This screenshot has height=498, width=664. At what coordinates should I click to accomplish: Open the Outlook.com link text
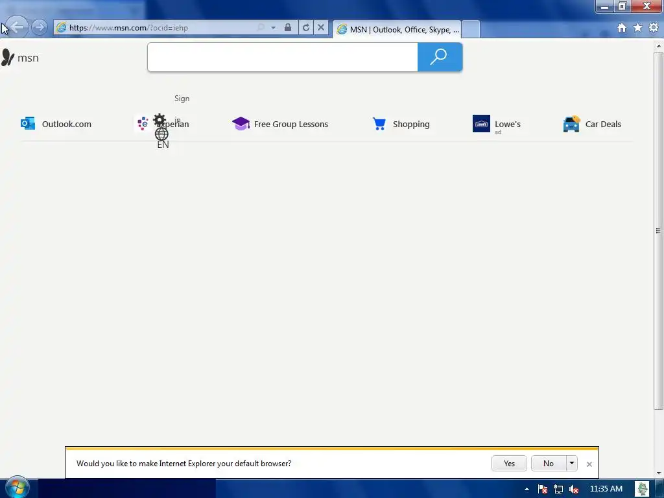tap(67, 124)
